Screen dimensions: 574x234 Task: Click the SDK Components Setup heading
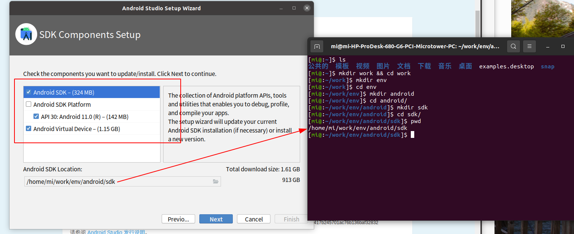[x=90, y=35]
